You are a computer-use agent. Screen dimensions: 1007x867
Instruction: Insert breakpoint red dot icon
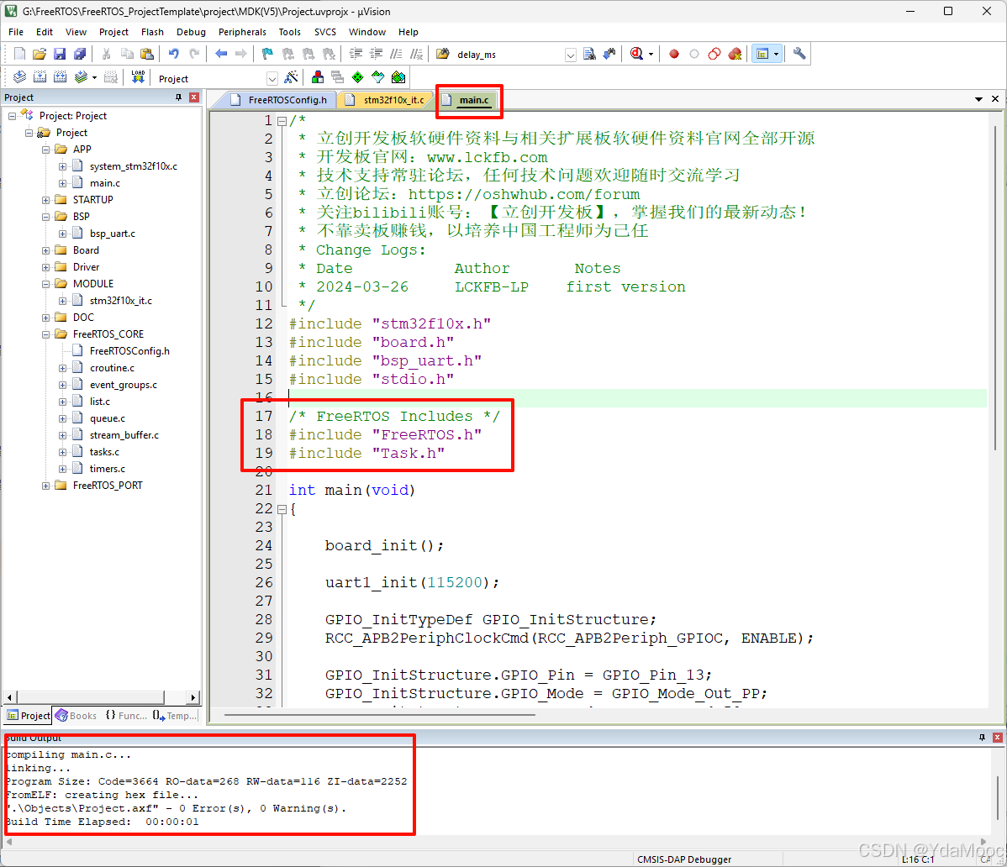pyautogui.click(x=673, y=54)
